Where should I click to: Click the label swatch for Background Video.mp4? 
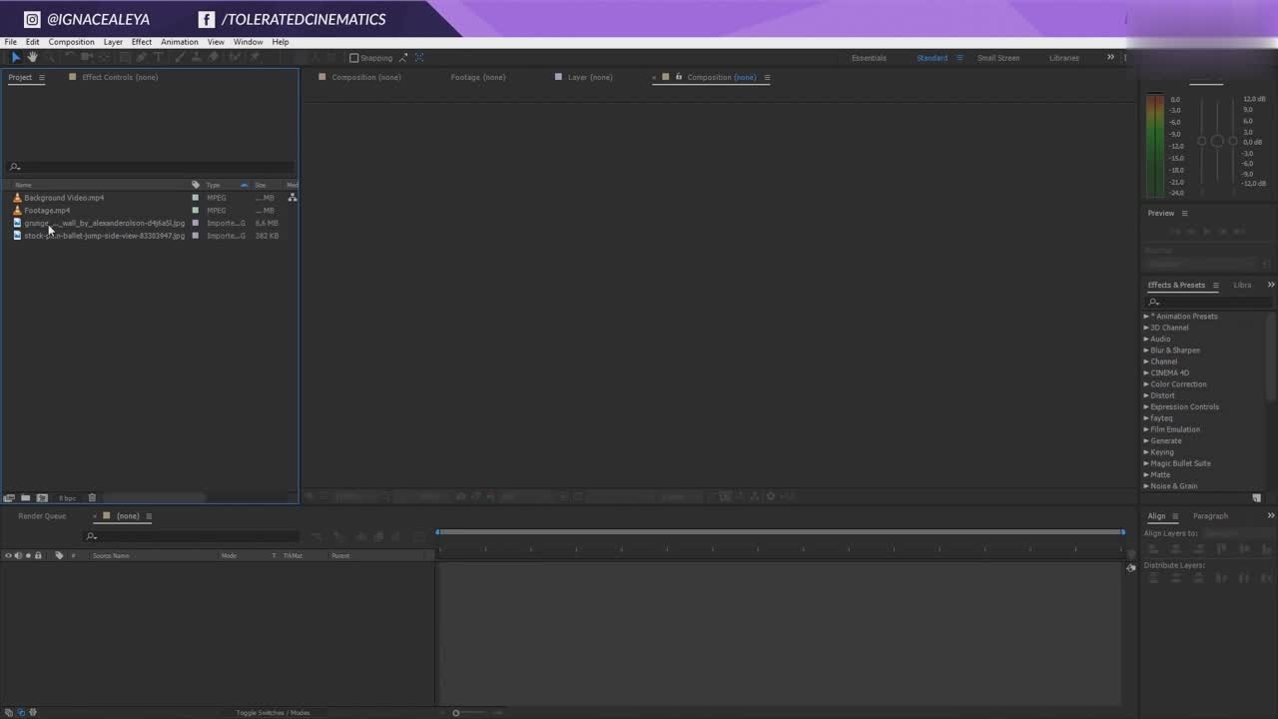click(x=196, y=198)
